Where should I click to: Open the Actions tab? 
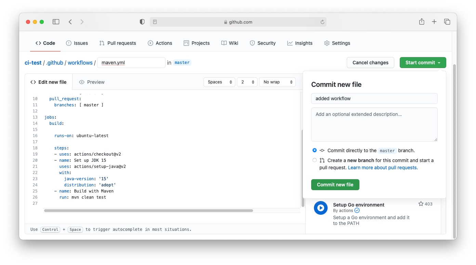[x=160, y=43]
